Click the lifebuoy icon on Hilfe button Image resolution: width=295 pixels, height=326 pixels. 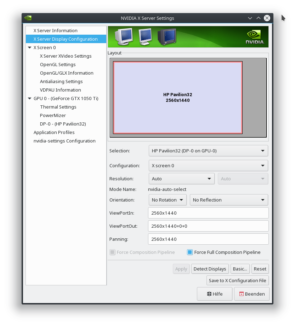coord(209,294)
